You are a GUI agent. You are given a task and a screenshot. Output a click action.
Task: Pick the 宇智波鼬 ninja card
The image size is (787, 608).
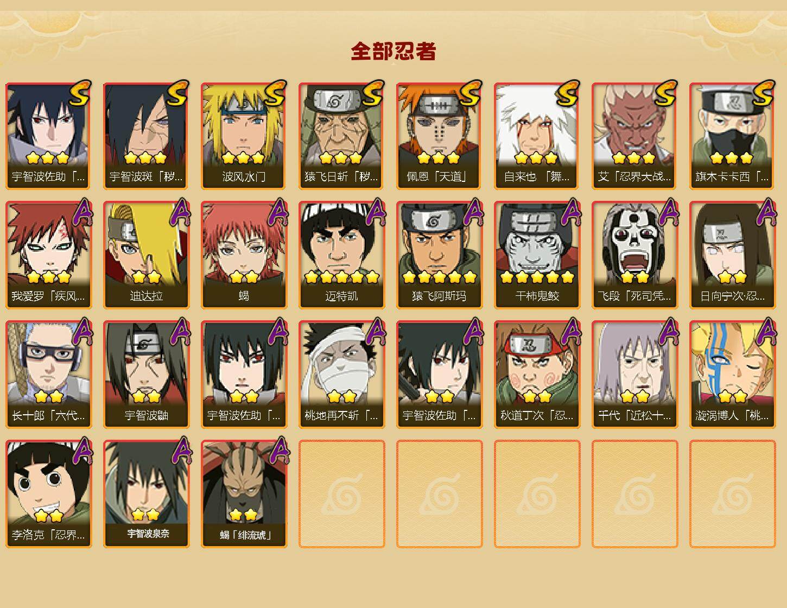146,375
